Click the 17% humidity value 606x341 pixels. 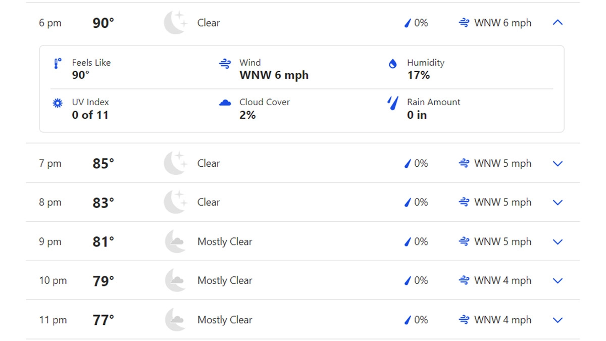click(418, 75)
